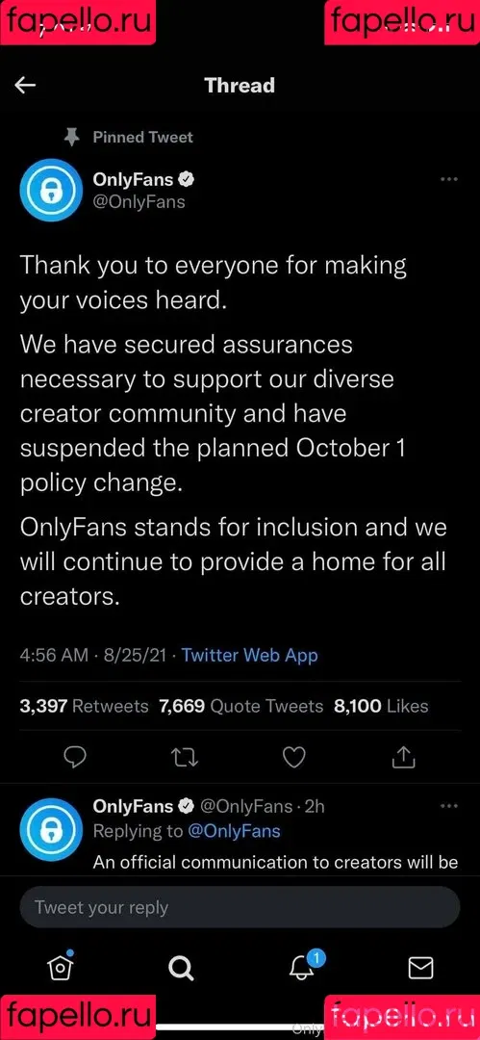View the 7,669 Quote Tweets list
This screenshot has width=480, height=1040.
click(241, 707)
